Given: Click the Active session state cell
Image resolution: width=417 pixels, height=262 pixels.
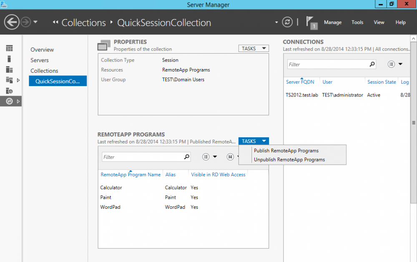Looking at the screenshot, I should point(374,95).
